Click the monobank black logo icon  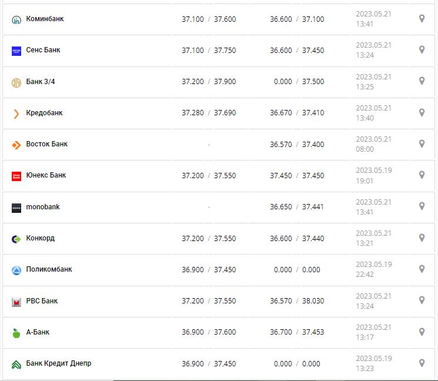pyautogui.click(x=16, y=208)
